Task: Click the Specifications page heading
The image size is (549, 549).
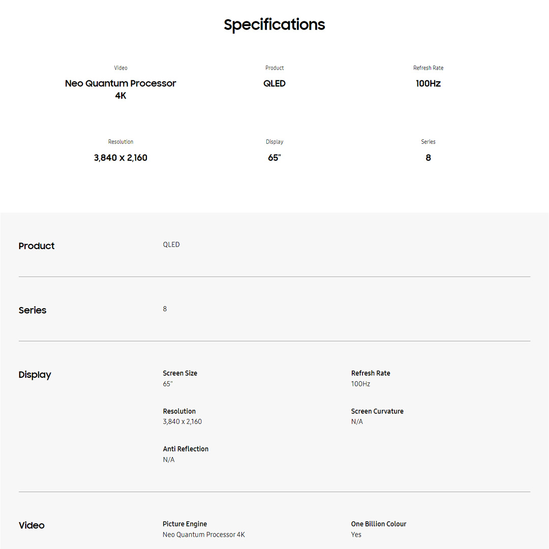Action: (x=274, y=24)
